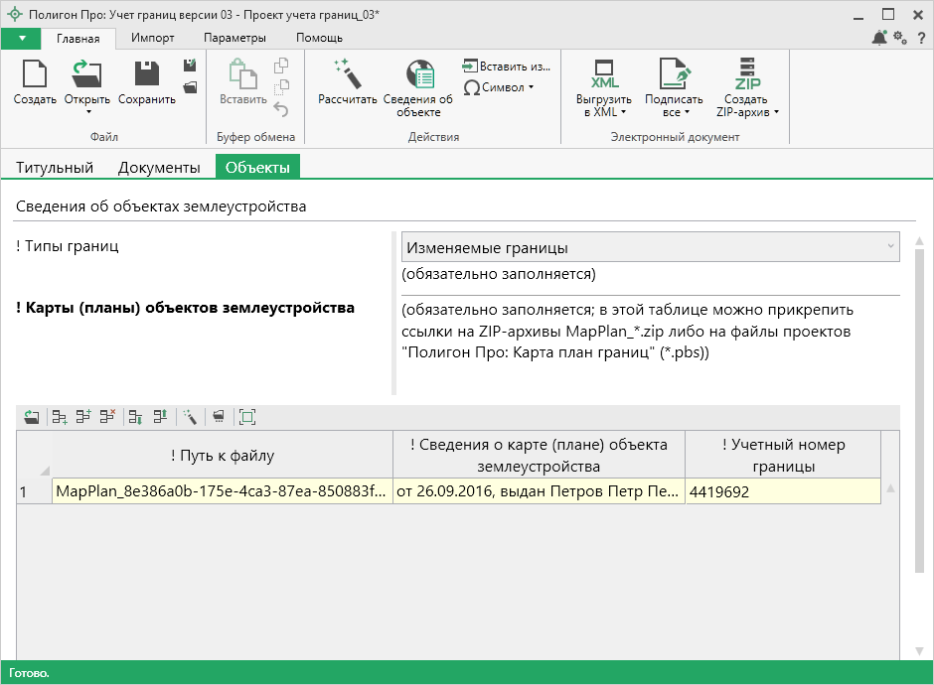Click Вставить из... button
The image size is (934, 685).
pos(507,67)
